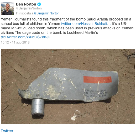Click the Ben Norton display name
The height and width of the screenshot is (135, 136).
(x=26, y=4)
